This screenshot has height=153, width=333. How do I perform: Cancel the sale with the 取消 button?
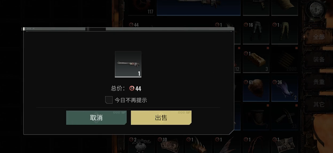coord(96,118)
